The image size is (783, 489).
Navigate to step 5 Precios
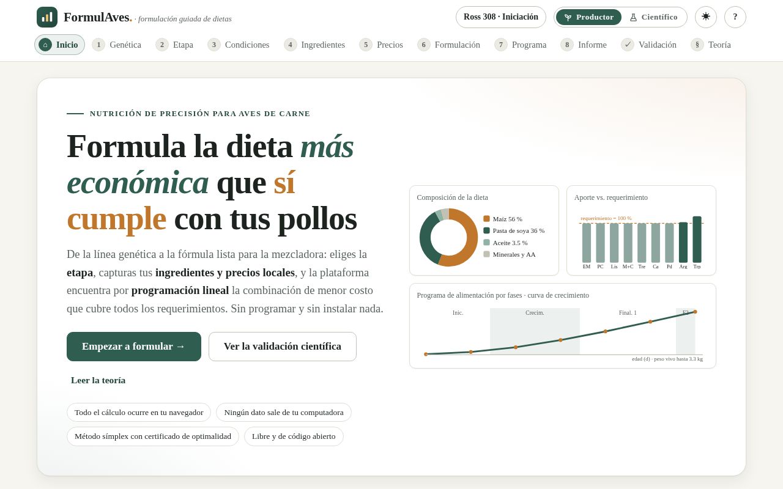pyautogui.click(x=381, y=45)
